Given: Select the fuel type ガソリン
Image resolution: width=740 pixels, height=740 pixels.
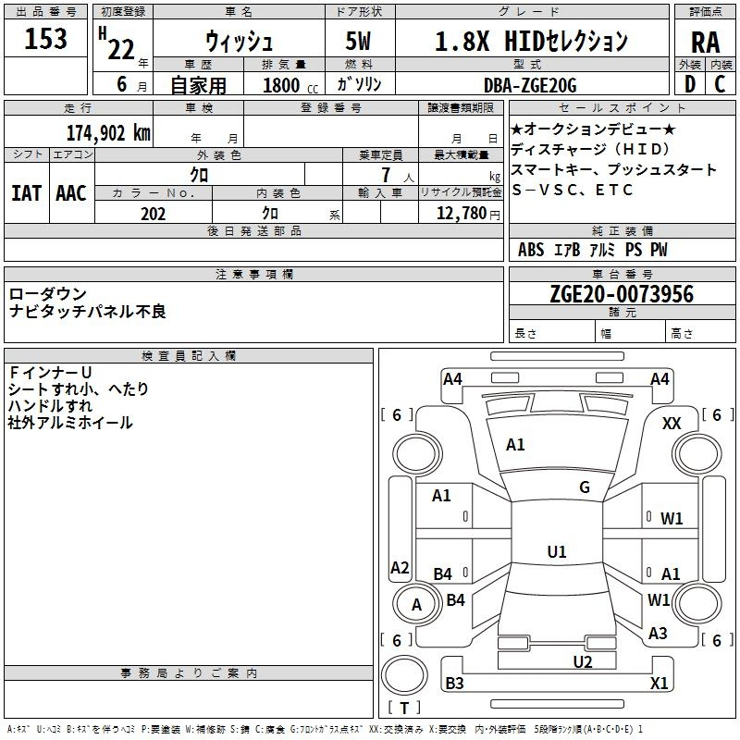Looking at the screenshot, I should click(359, 84).
